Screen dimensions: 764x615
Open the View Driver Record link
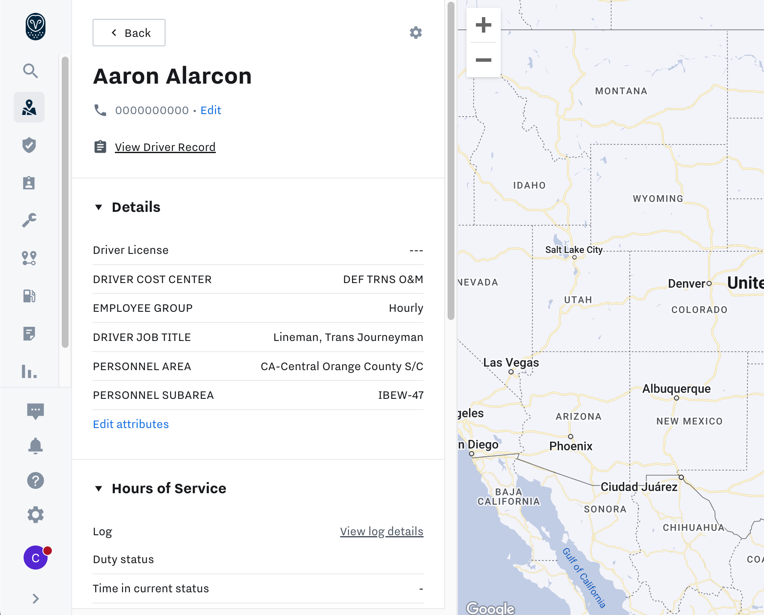click(x=165, y=147)
